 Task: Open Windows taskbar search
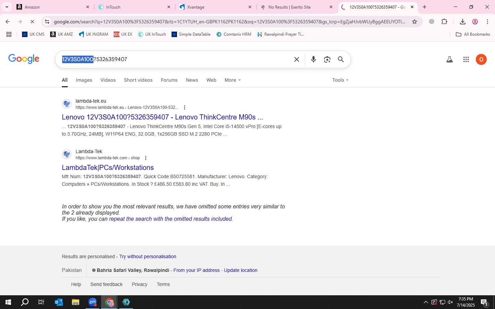pyautogui.click(x=25, y=302)
